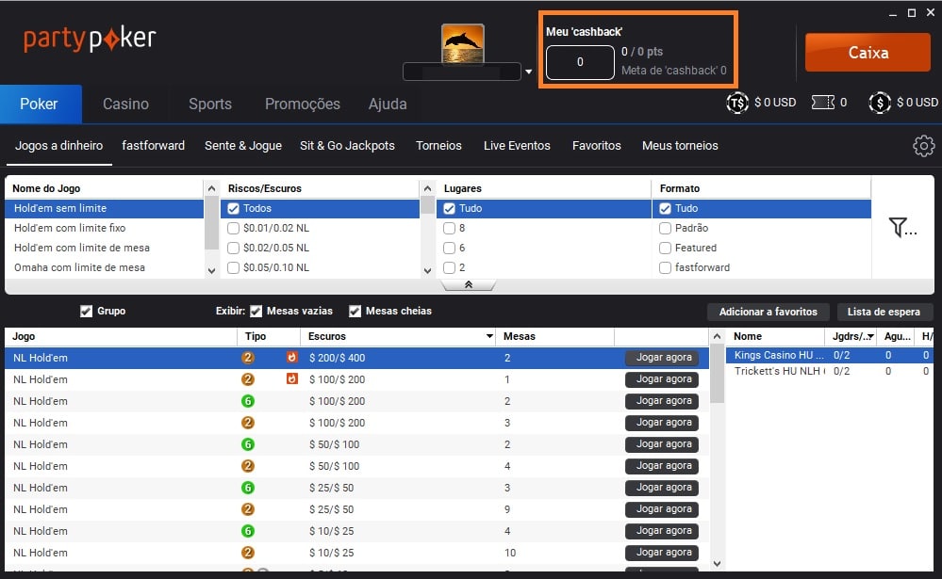Check the $0.02/0.05 NL stakes box
Screen dimensions: 942x579
[x=233, y=249]
